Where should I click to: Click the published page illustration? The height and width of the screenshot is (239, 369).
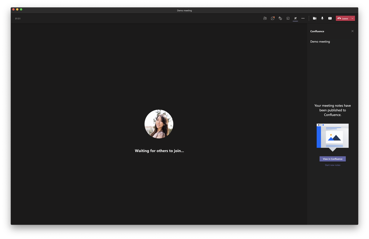(332, 137)
